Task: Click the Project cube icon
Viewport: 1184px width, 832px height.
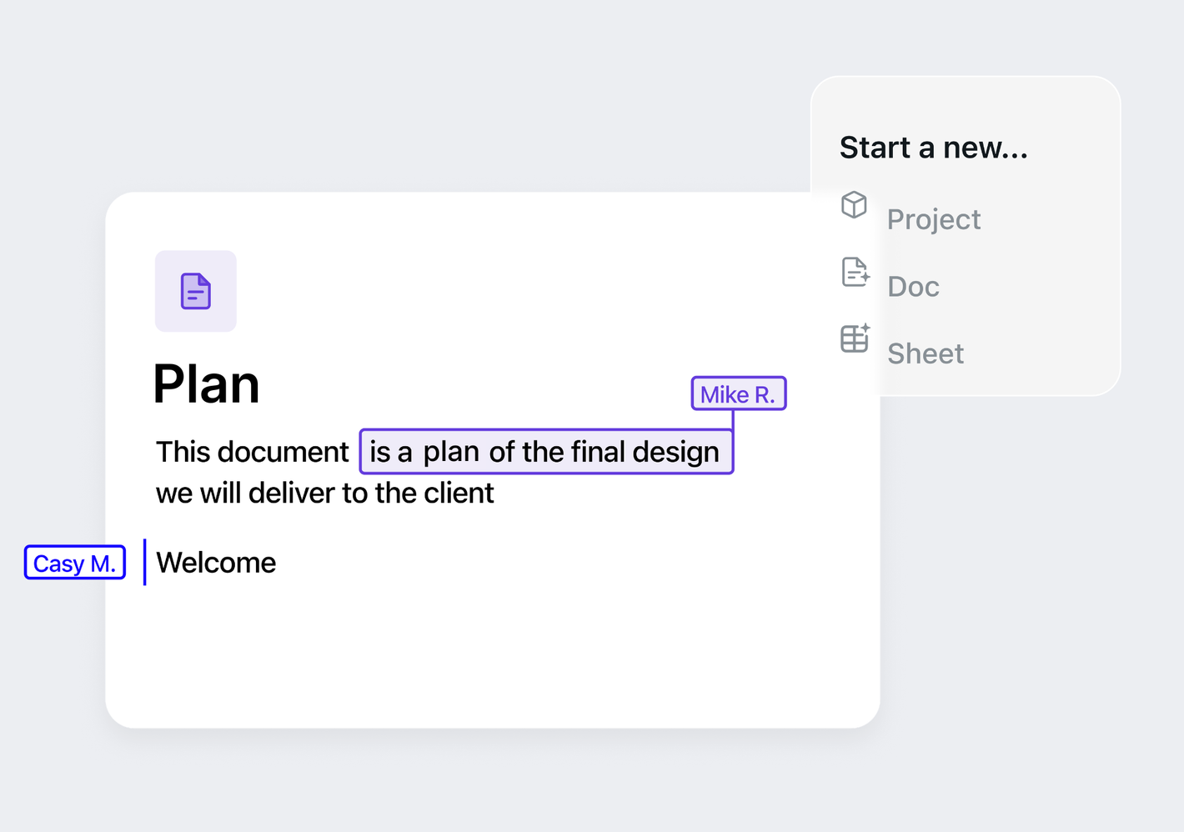Action: pos(854,204)
